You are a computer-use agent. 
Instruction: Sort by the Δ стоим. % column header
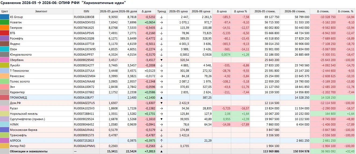(346, 11)
